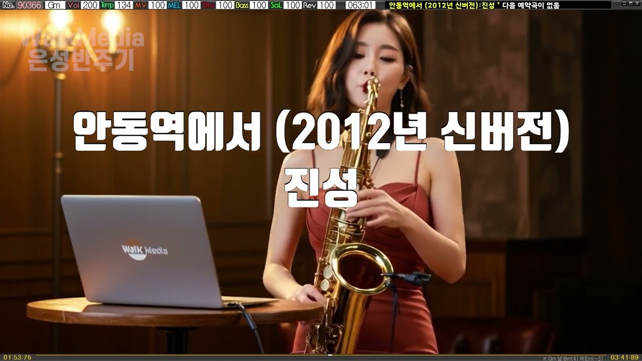Click the playback progress bar
This screenshot has height=361, width=642.
click(x=321, y=355)
